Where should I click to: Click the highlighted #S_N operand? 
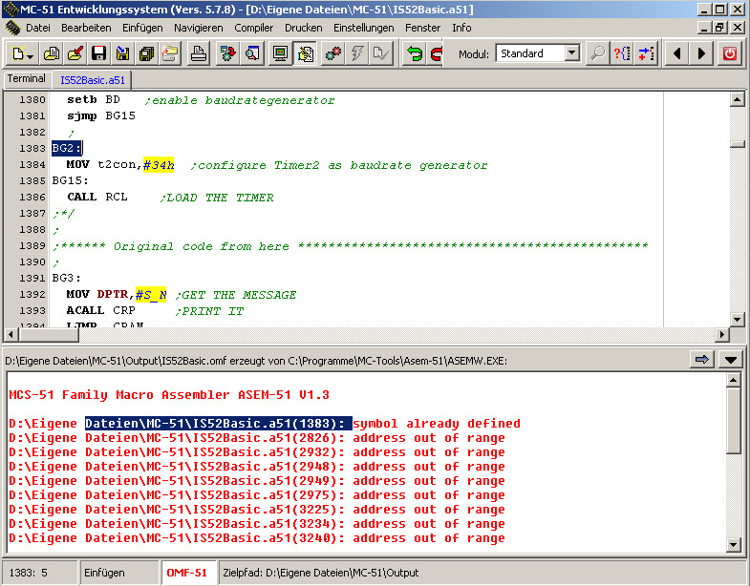coord(151,295)
